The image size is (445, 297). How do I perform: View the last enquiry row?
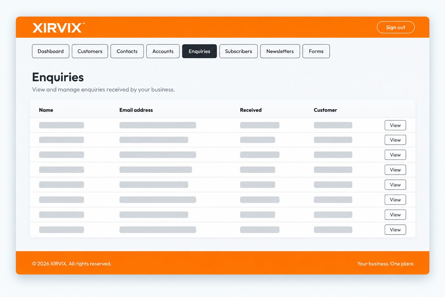(395, 230)
